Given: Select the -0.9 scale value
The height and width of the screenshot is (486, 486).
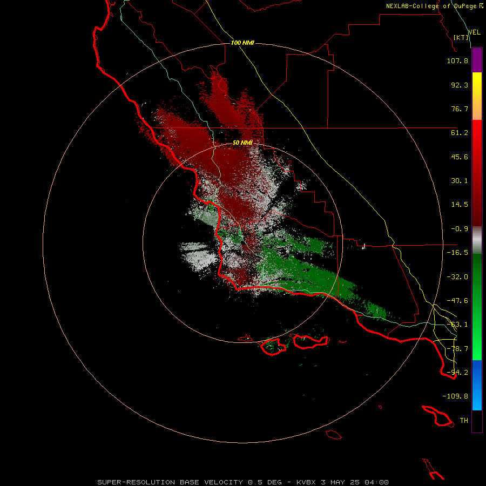Looking at the screenshot, I should pyautogui.click(x=460, y=229).
